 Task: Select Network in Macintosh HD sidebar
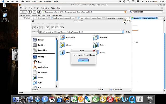(39, 40)
